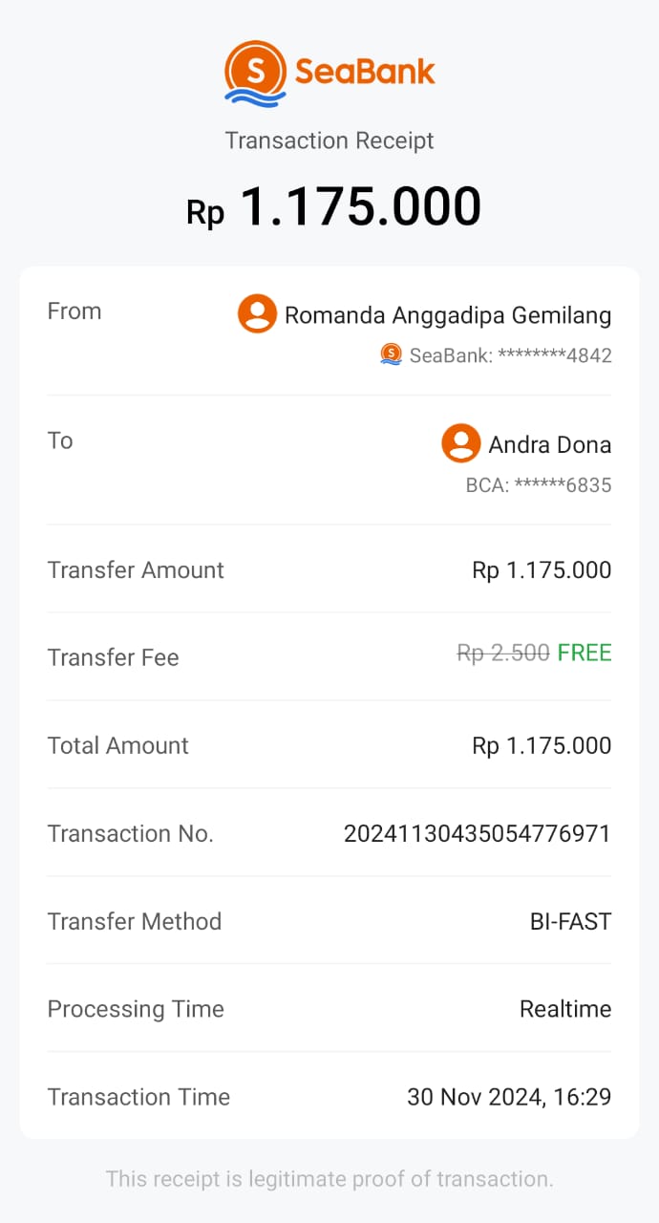The height and width of the screenshot is (1223, 659).
Task: Click the Transaction Receipt heading
Action: click(329, 140)
